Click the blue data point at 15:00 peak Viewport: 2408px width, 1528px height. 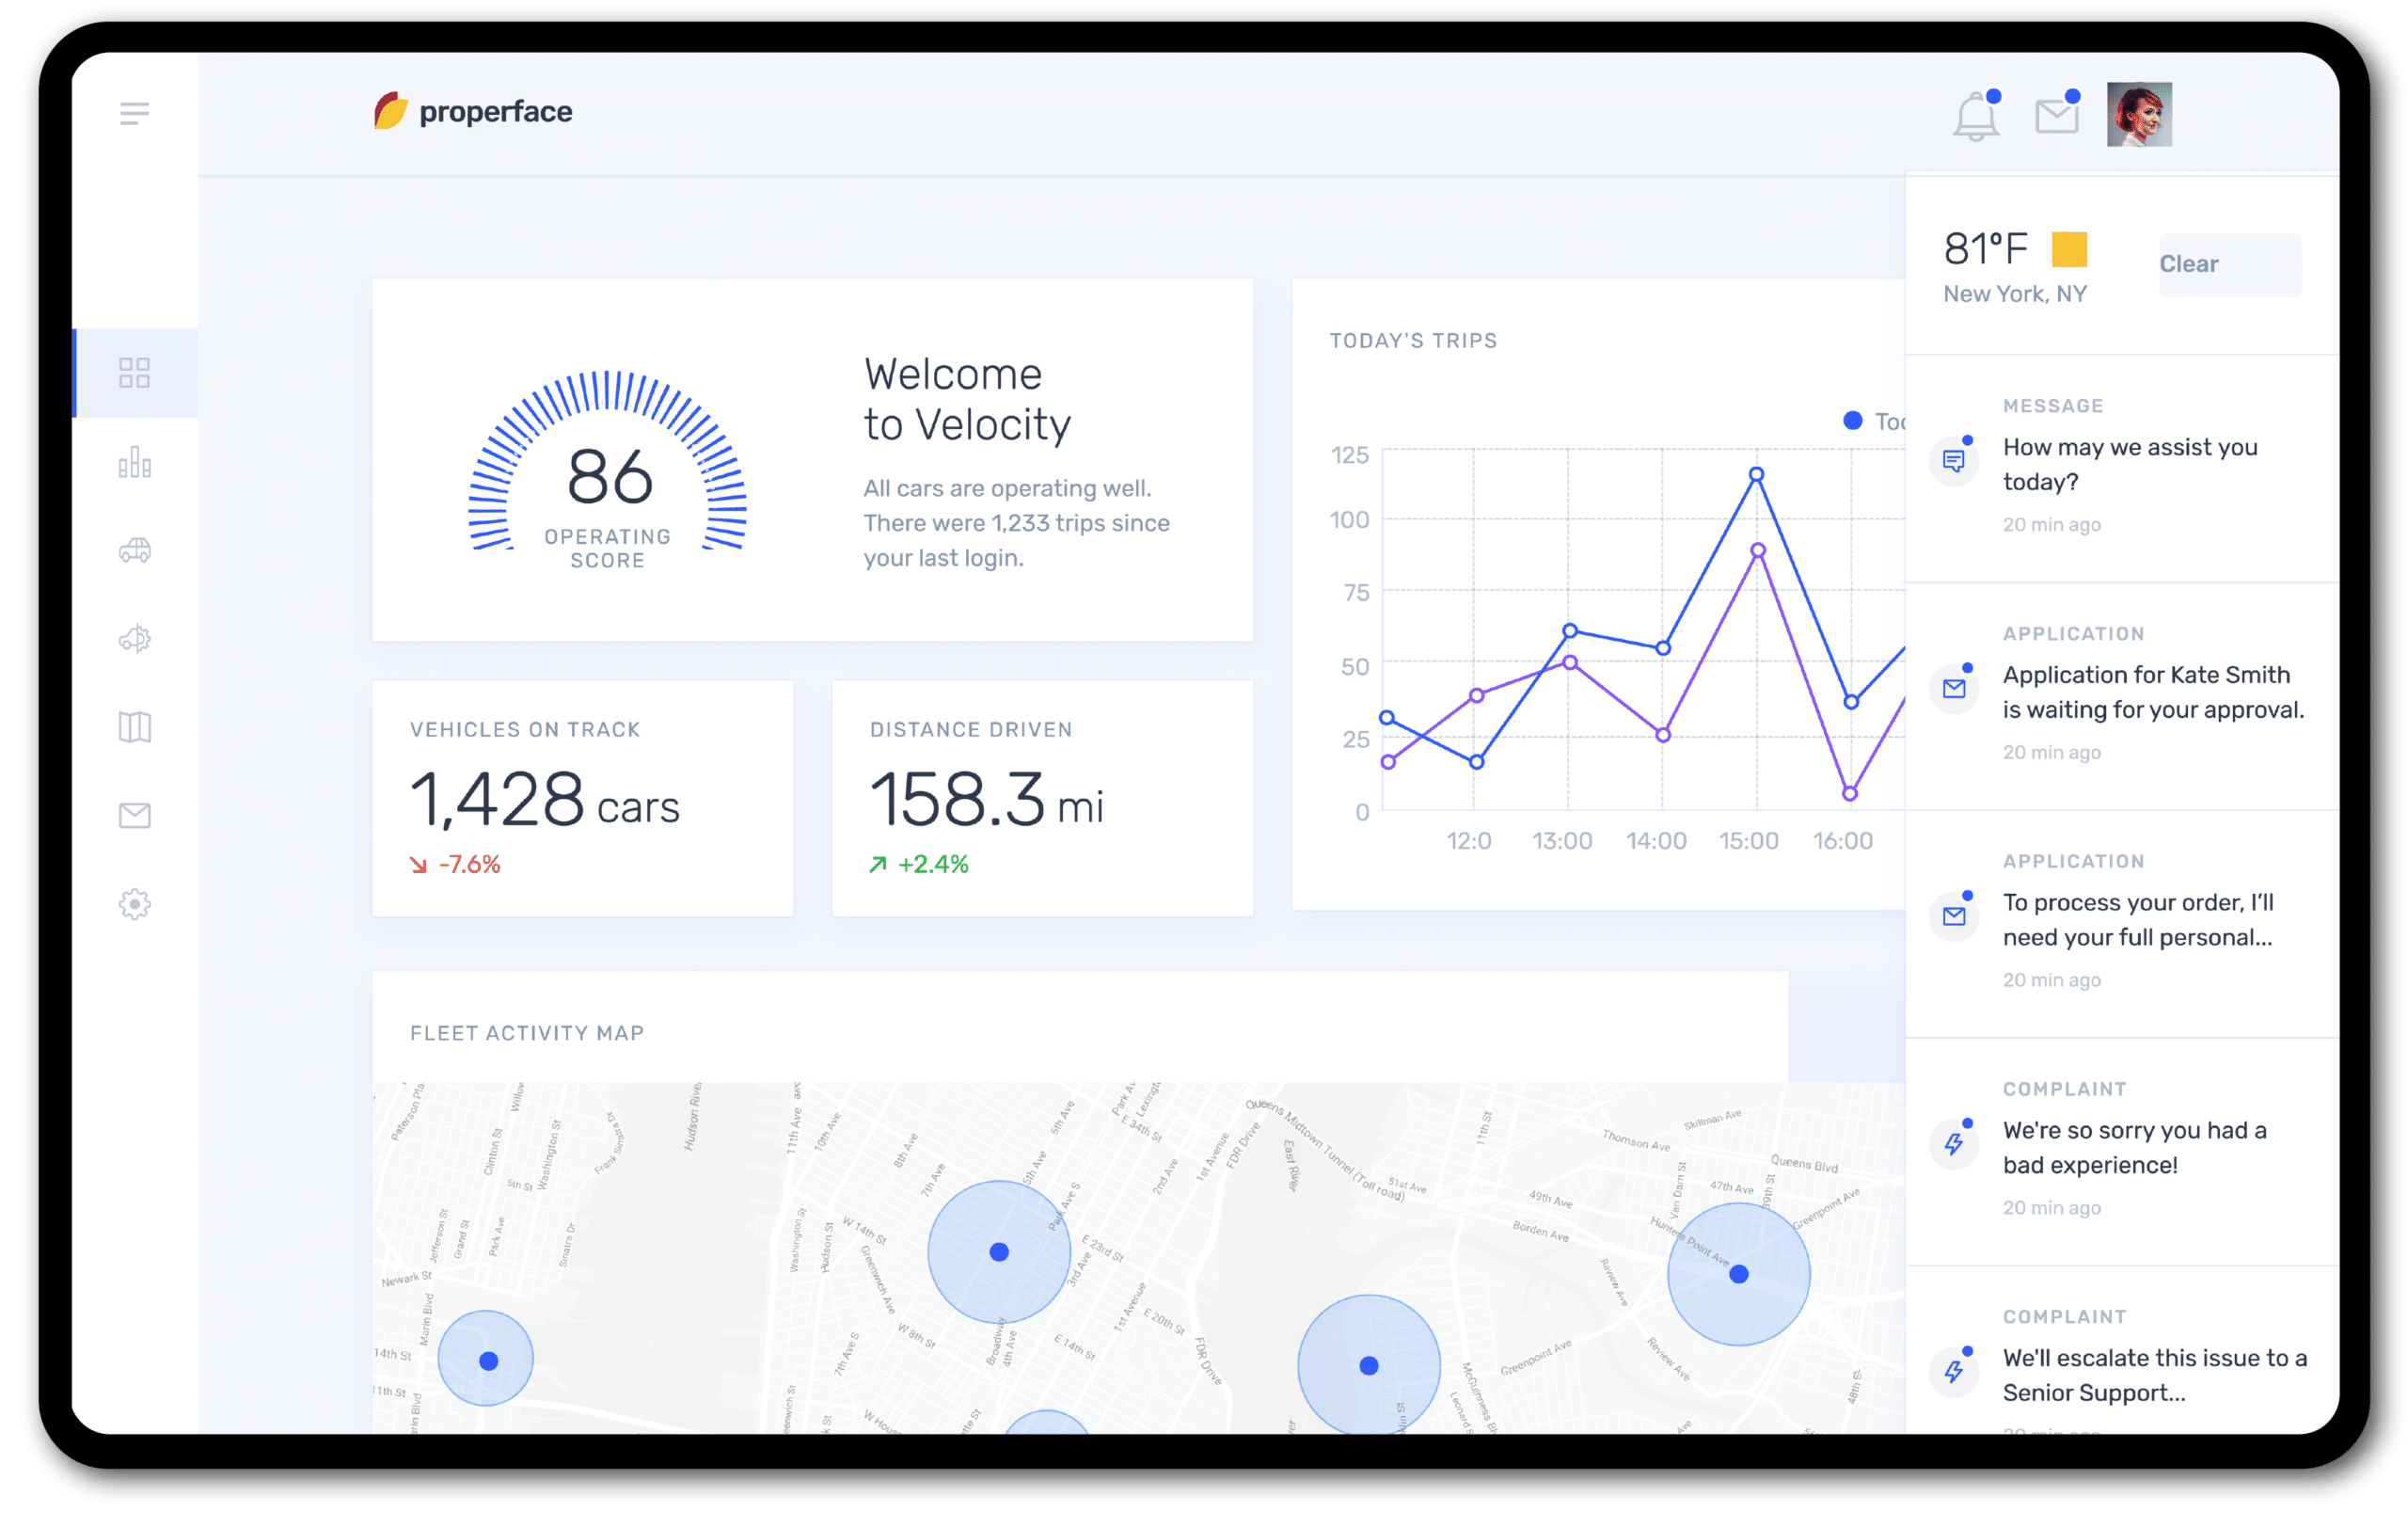[1756, 475]
